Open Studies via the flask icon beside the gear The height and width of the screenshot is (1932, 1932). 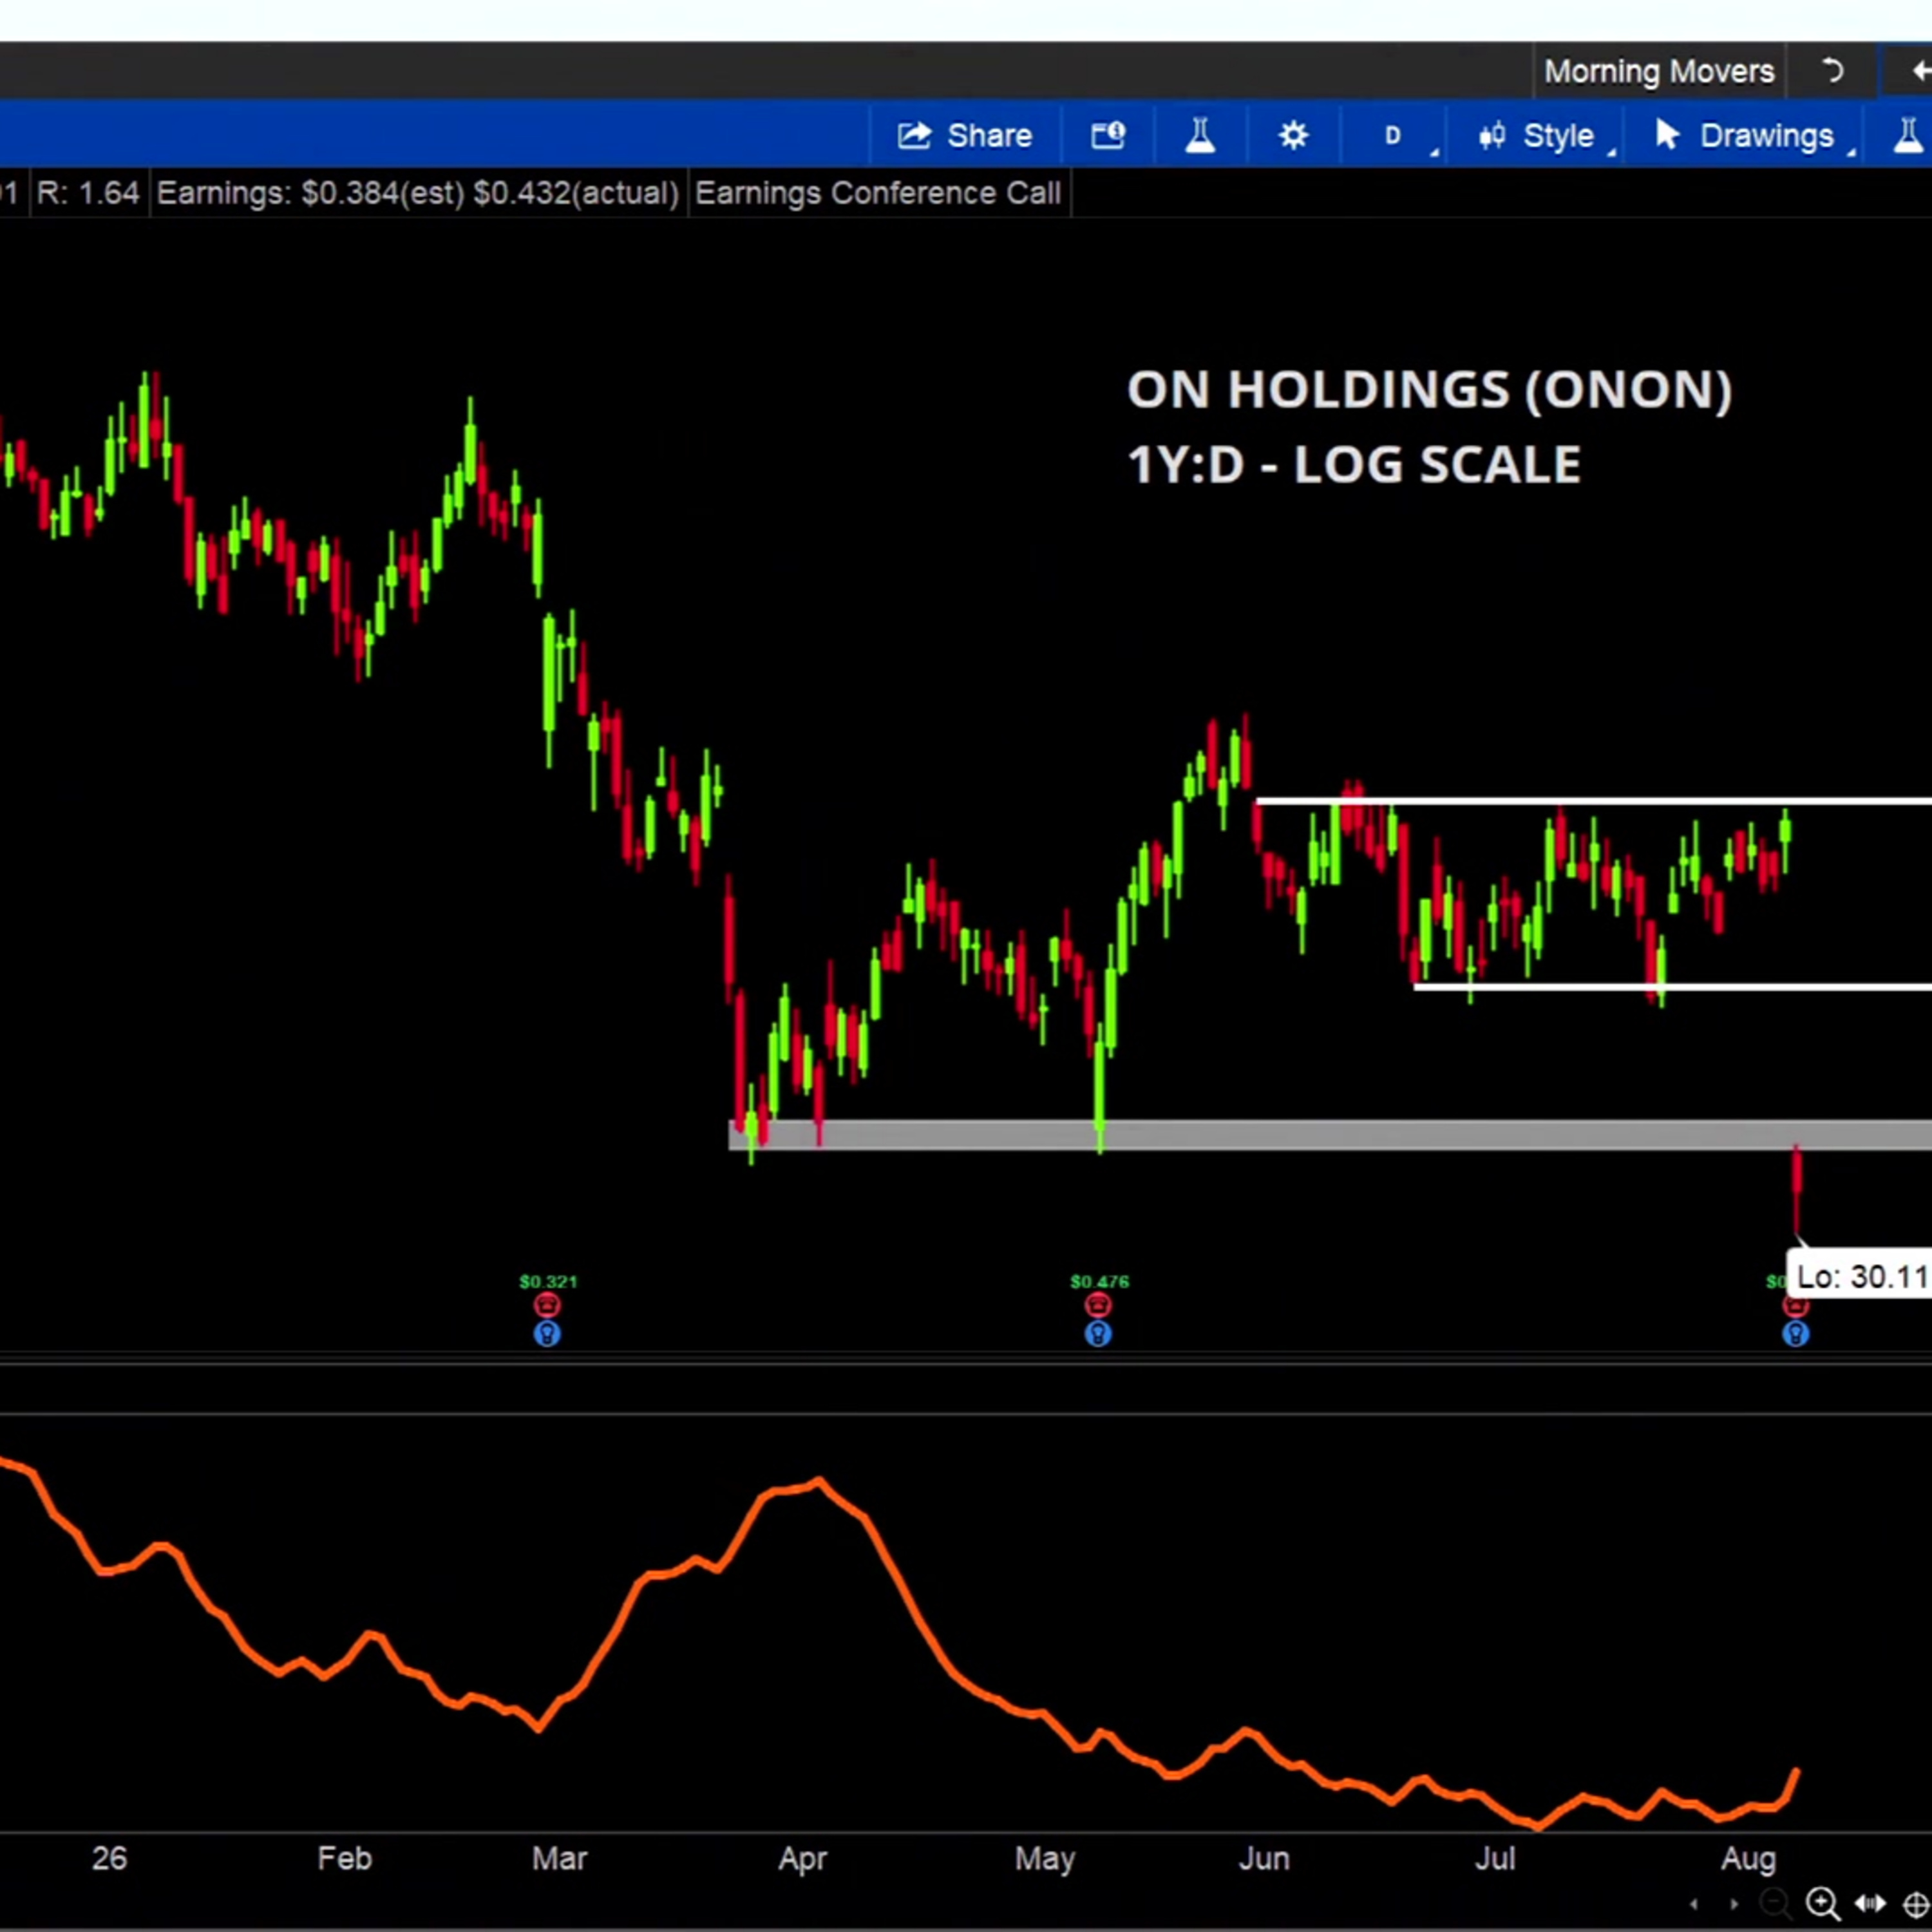pyautogui.click(x=1200, y=135)
